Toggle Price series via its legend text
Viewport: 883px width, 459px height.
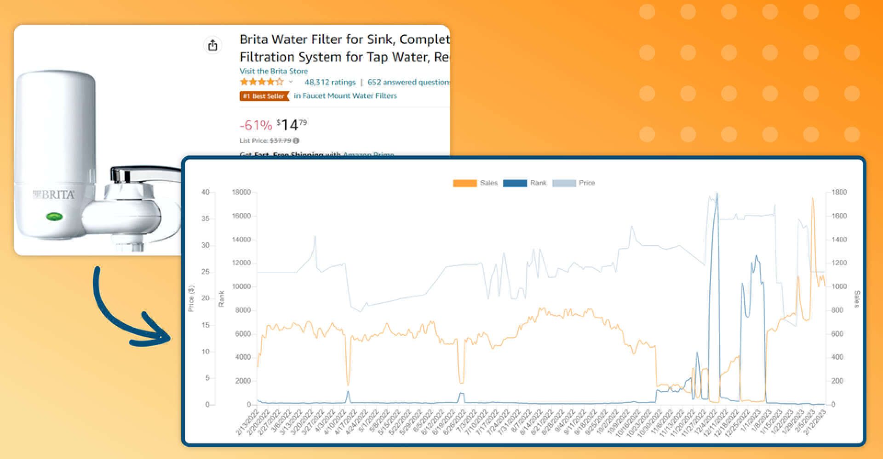(x=587, y=183)
